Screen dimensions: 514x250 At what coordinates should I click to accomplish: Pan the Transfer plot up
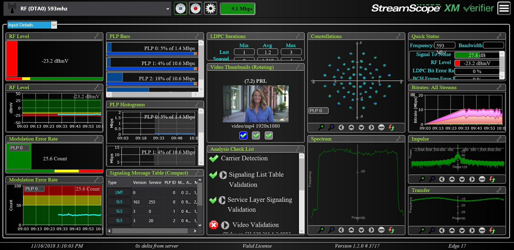pyautogui.click(x=452, y=230)
